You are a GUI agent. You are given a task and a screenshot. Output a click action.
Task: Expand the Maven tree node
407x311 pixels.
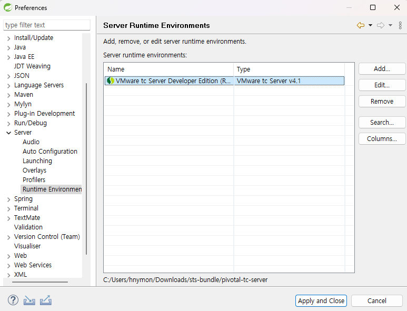[8, 95]
